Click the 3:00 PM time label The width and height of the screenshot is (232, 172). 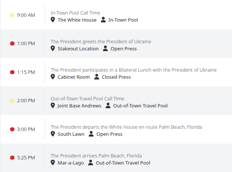(26, 129)
